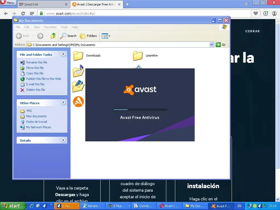Open VM2 folder link in Other Places
The height and width of the screenshot is (210, 280).
click(29, 111)
